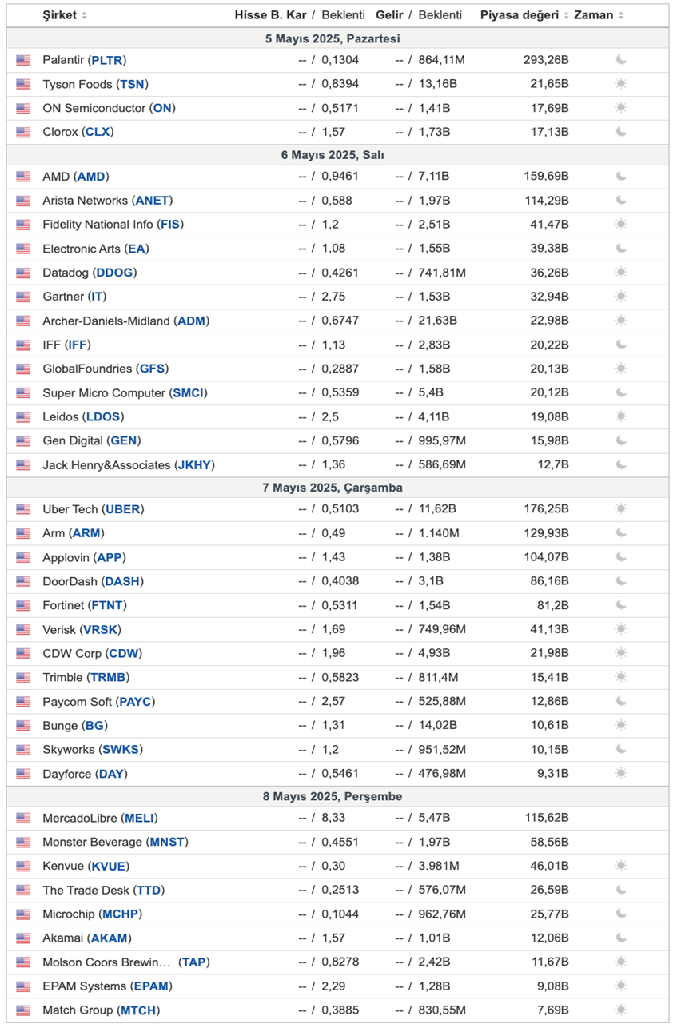The height and width of the screenshot is (1028, 677).
Task: Open the UBER ticker link
Action: pos(125,509)
